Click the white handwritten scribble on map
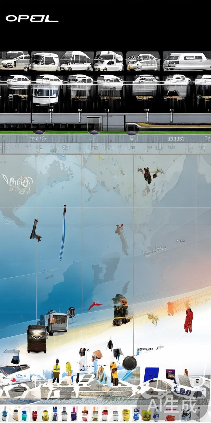 (17, 184)
